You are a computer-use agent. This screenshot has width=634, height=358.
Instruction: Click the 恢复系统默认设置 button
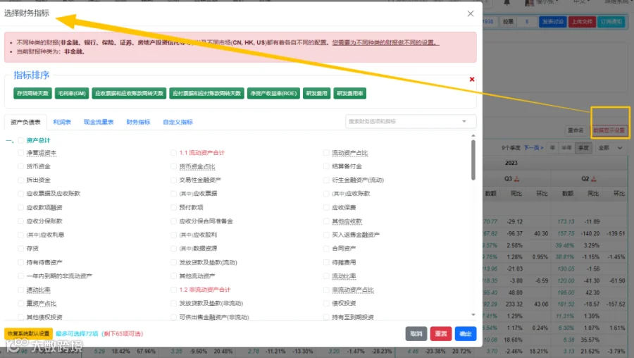pyautogui.click(x=28, y=334)
